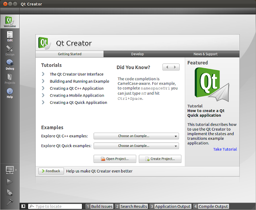The width and height of the screenshot is (256, 210).
Task: Follow the Take Tutorial link
Action: (x=225, y=149)
